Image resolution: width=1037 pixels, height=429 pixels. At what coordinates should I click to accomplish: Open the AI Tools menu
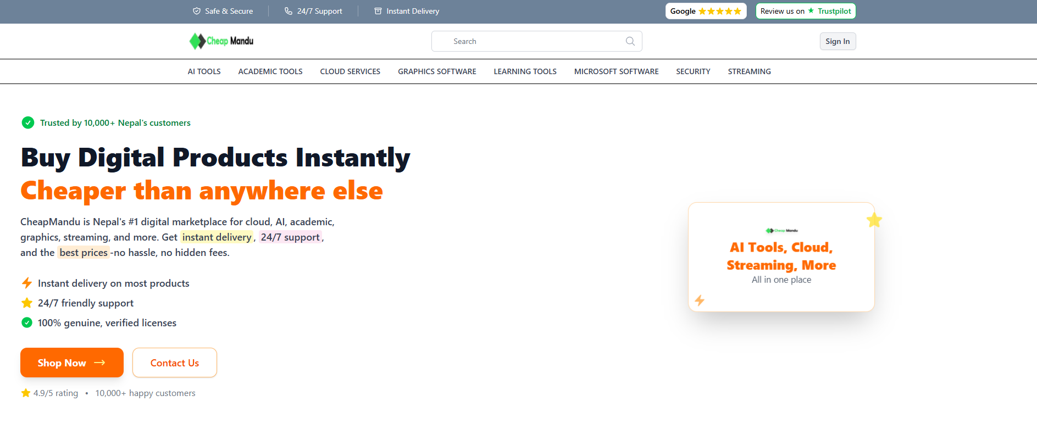[x=204, y=71]
